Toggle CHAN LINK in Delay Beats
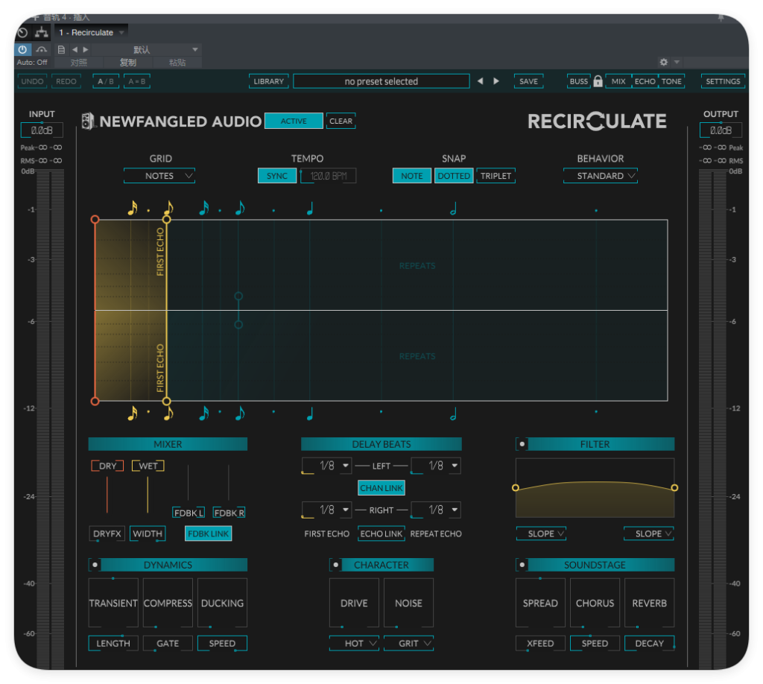Screen dimensions: 763x684 pyautogui.click(x=381, y=488)
